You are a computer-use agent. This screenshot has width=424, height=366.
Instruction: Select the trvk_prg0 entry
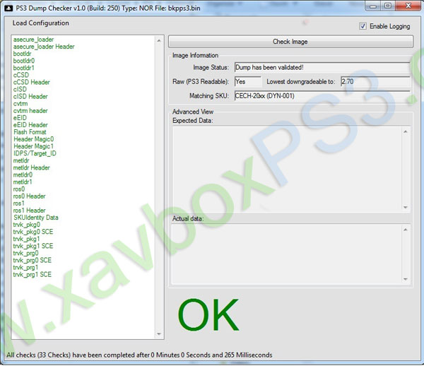[25, 253]
